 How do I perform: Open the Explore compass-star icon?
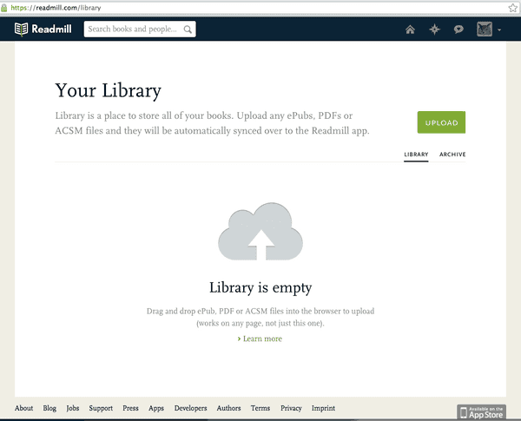tap(434, 30)
